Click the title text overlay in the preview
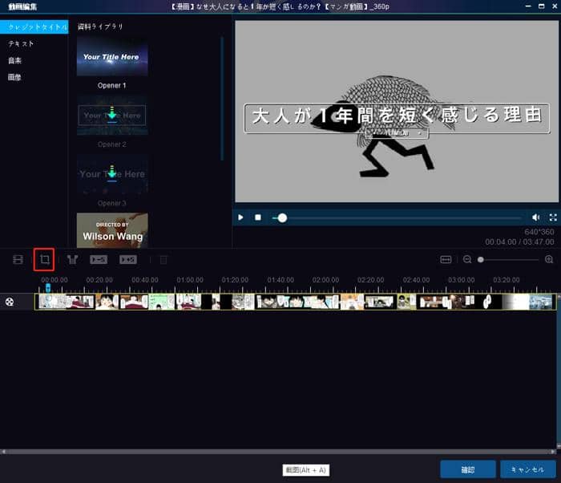The width and height of the screenshot is (561, 483). [x=397, y=118]
